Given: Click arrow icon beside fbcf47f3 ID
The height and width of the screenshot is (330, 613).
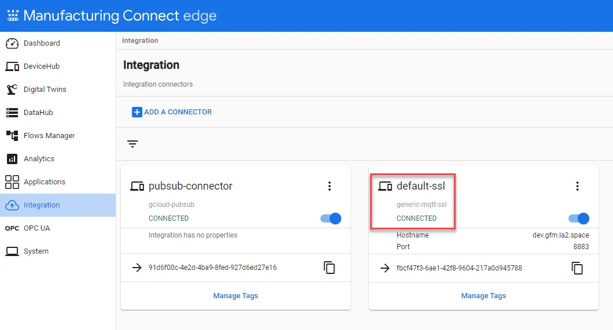Looking at the screenshot, I should (x=385, y=268).
